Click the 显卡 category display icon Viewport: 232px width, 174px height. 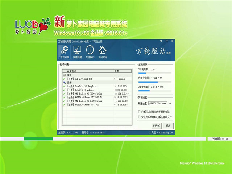point(65,83)
